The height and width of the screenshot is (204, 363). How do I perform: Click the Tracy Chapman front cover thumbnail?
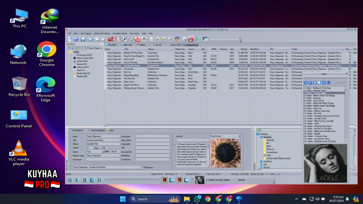226,153
